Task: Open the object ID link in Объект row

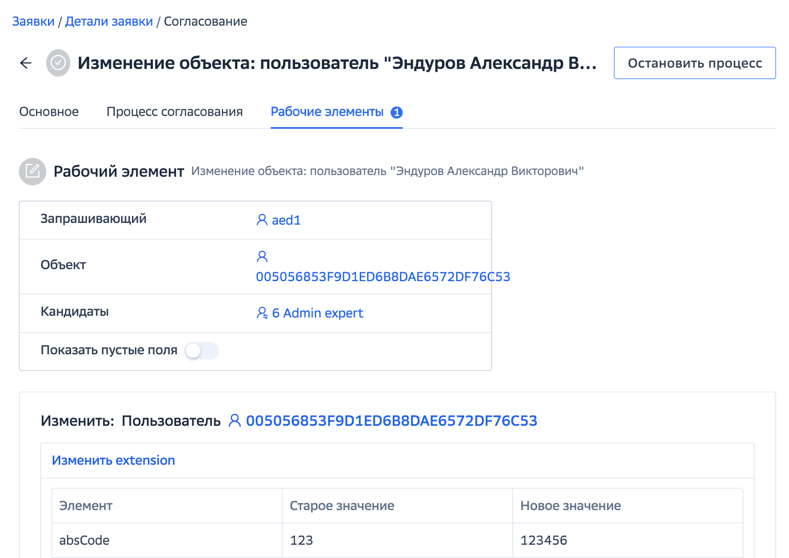Action: (x=383, y=277)
